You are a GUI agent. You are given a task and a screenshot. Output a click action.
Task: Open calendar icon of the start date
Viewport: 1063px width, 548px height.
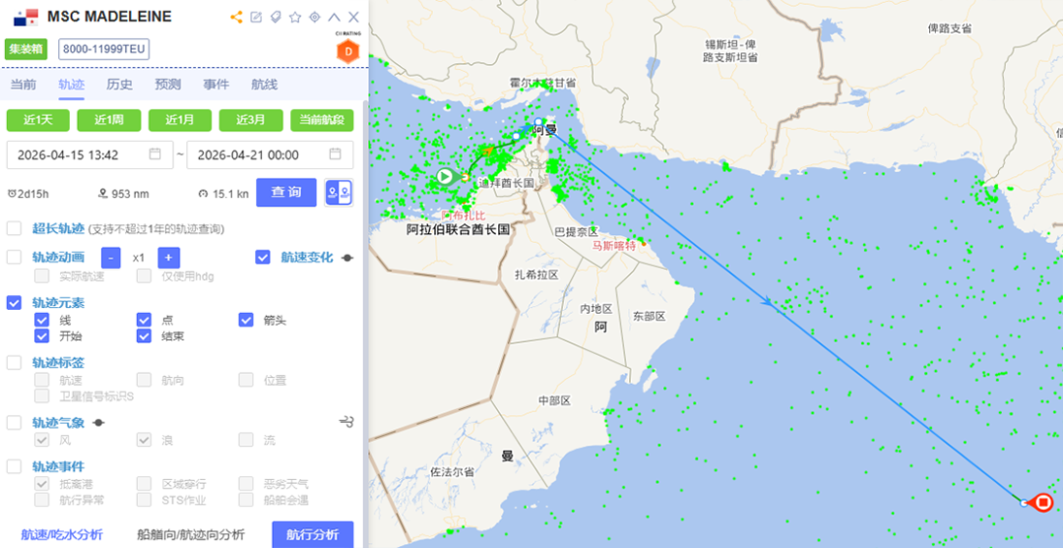155,153
